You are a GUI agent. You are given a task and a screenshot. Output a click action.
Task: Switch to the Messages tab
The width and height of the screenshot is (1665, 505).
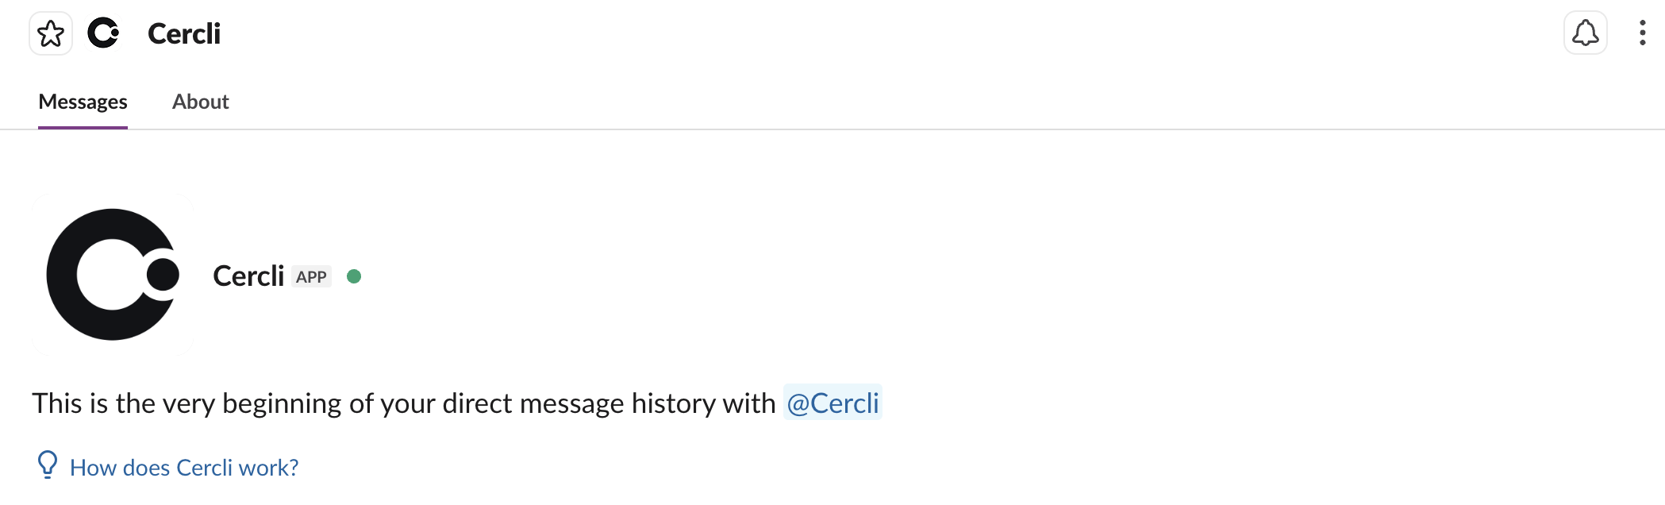tap(83, 102)
